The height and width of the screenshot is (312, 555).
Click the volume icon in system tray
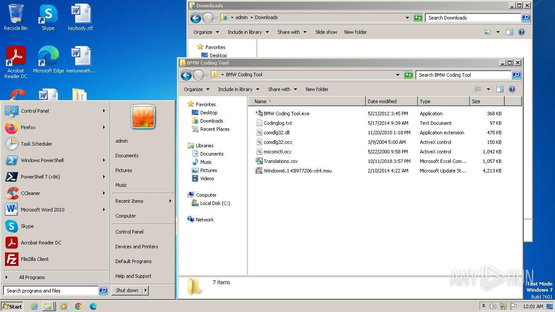[493, 306]
